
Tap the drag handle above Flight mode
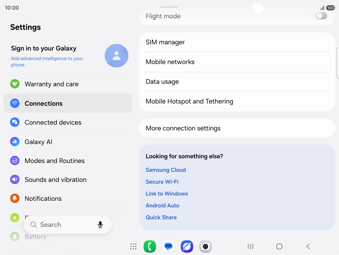169,7
